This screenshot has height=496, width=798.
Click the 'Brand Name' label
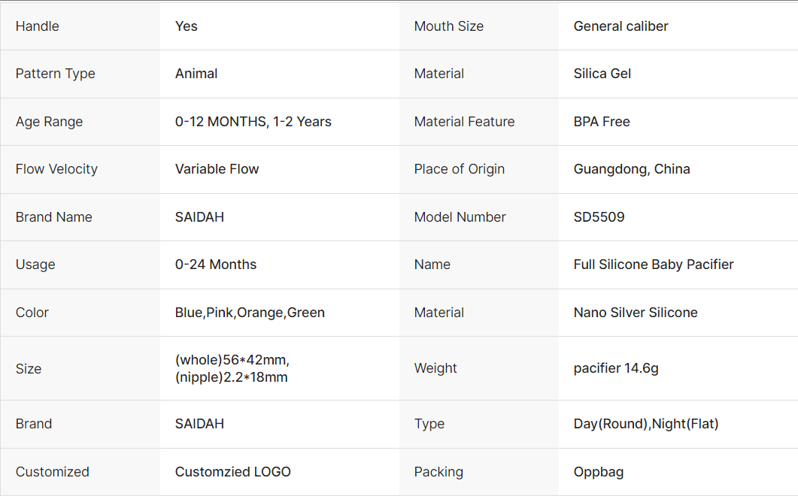tap(54, 217)
